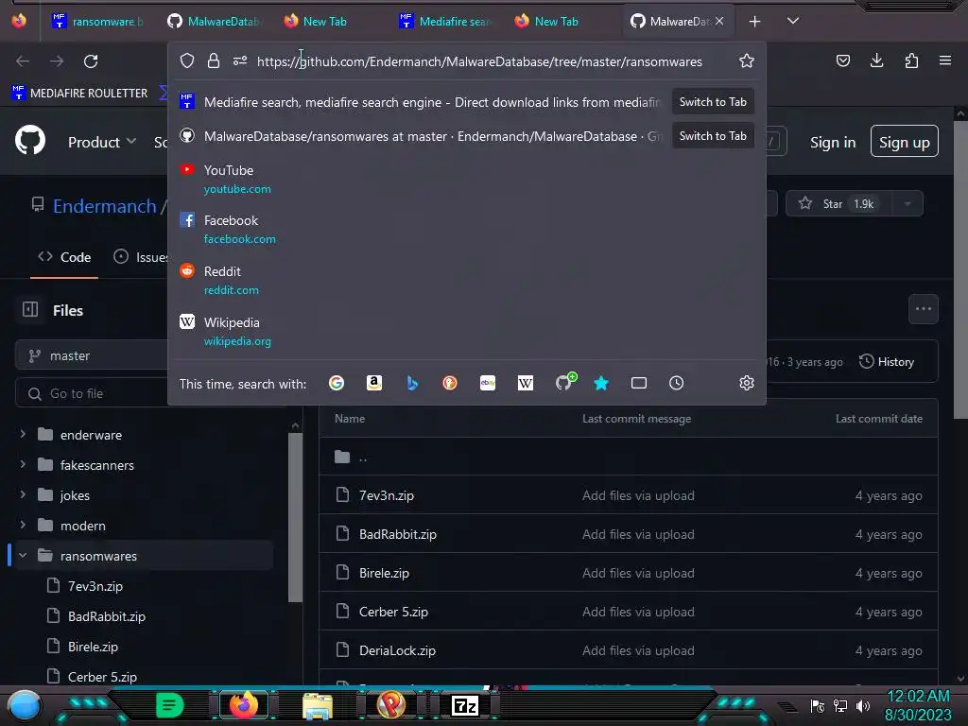
Task: View site security padlock info
Action: [x=214, y=60]
